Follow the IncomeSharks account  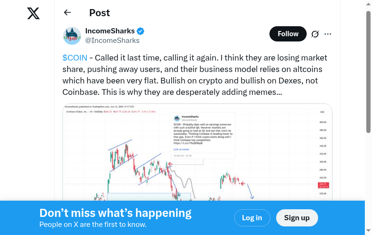click(x=288, y=34)
